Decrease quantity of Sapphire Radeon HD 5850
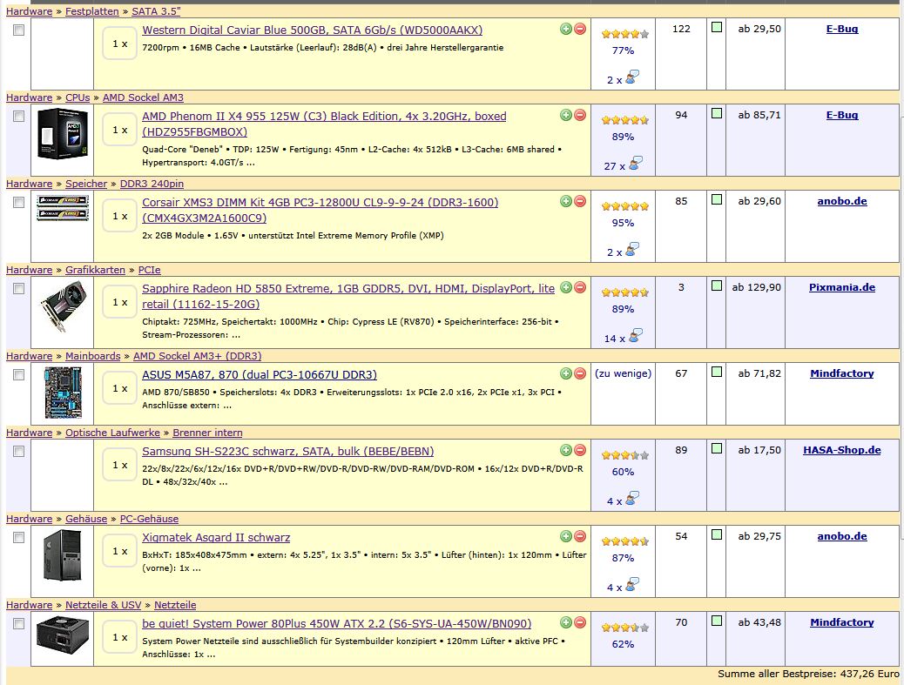 [x=580, y=287]
